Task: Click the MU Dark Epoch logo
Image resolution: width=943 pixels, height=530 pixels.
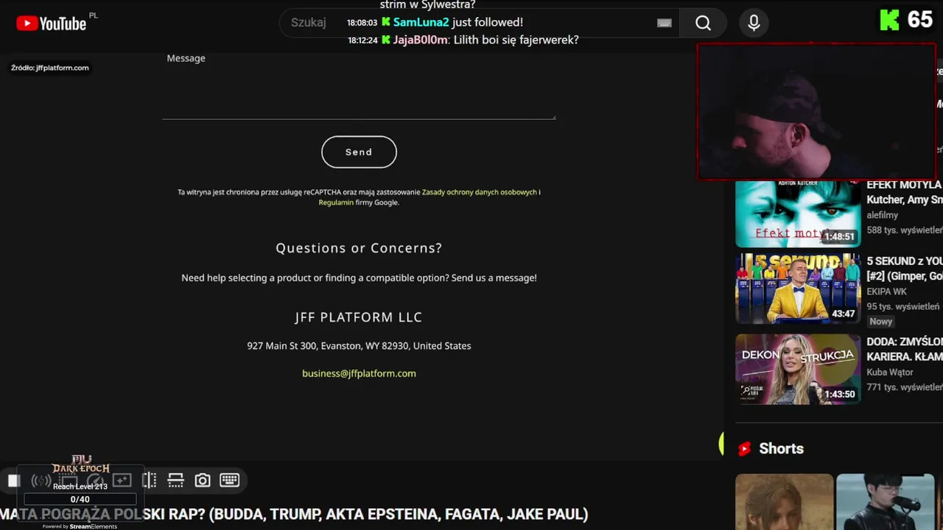Action: pos(81,465)
